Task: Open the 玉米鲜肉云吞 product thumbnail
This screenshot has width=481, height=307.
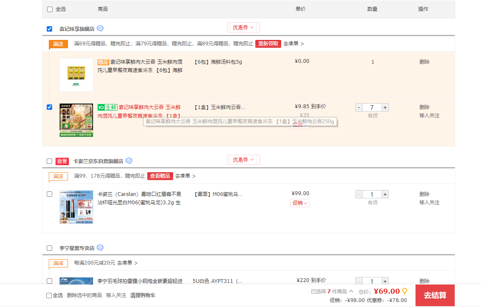Action: 76,120
